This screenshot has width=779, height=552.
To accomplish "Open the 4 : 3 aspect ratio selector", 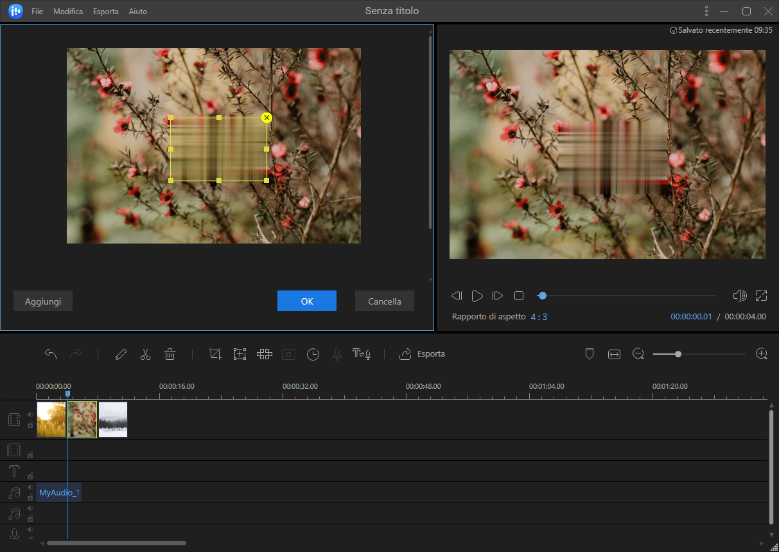I will click(x=539, y=317).
